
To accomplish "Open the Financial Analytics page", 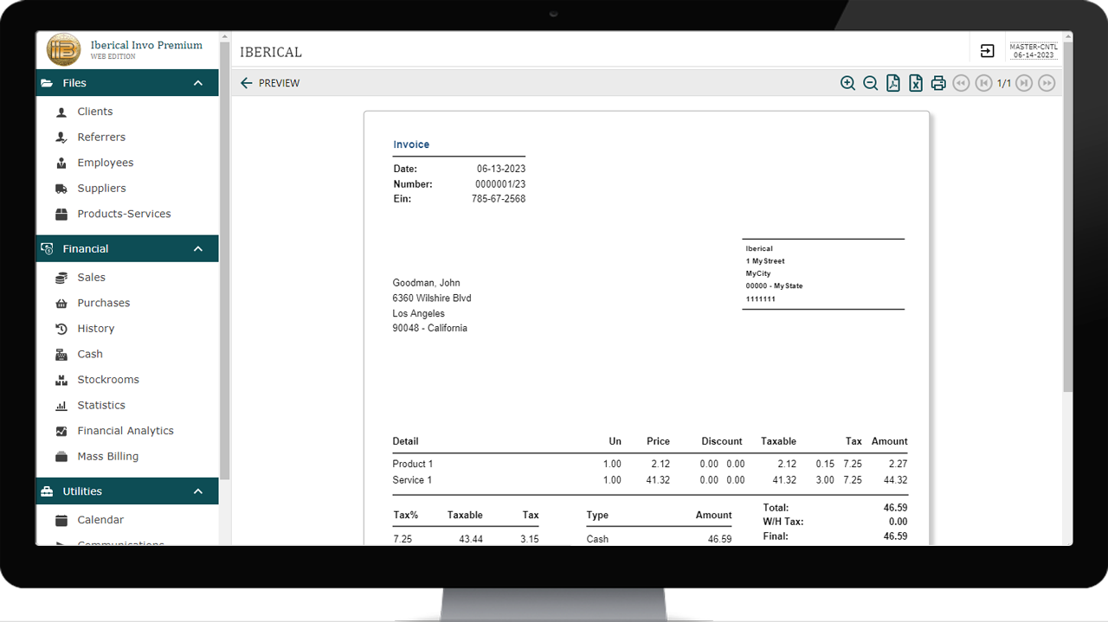I will tap(126, 431).
